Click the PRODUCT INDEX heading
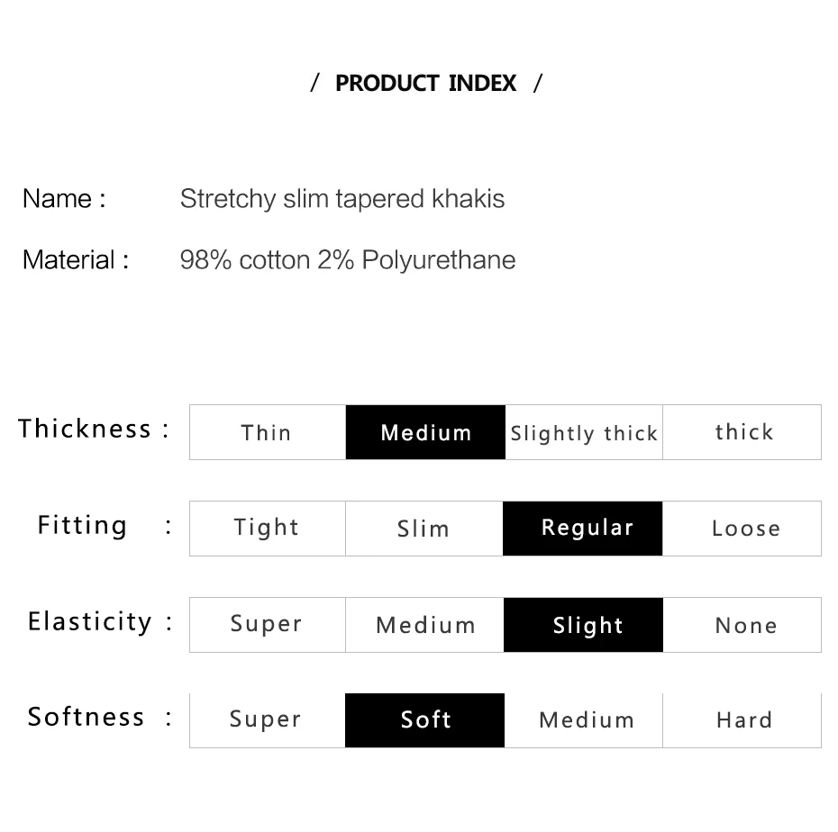This screenshot has width=838, height=832. tap(425, 84)
